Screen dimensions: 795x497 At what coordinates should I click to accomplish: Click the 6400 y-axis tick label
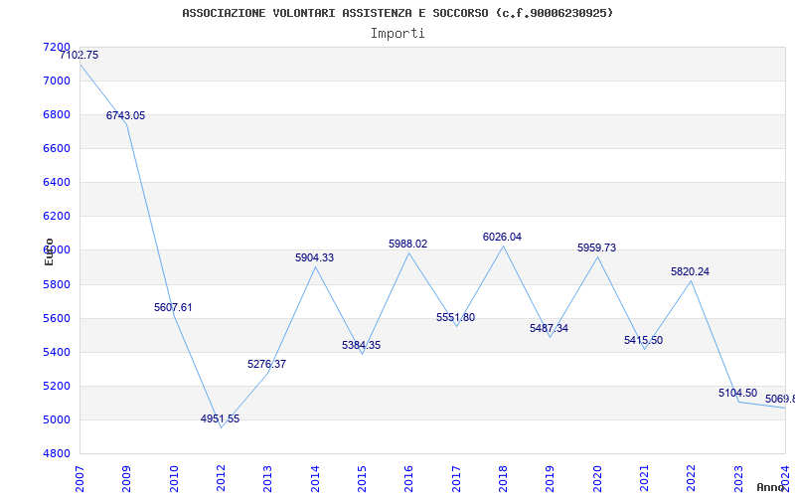[x=57, y=182]
